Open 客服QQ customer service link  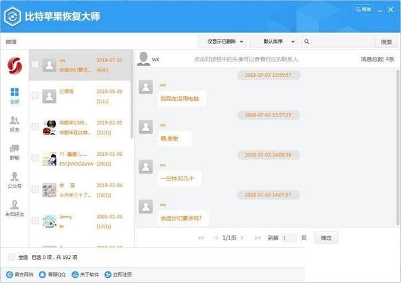click(x=52, y=274)
